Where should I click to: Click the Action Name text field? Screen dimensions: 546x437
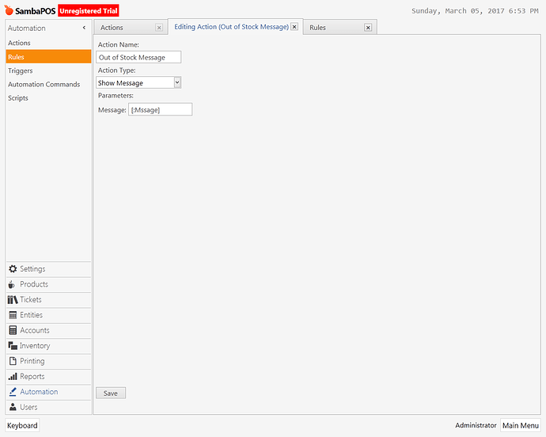[138, 57]
